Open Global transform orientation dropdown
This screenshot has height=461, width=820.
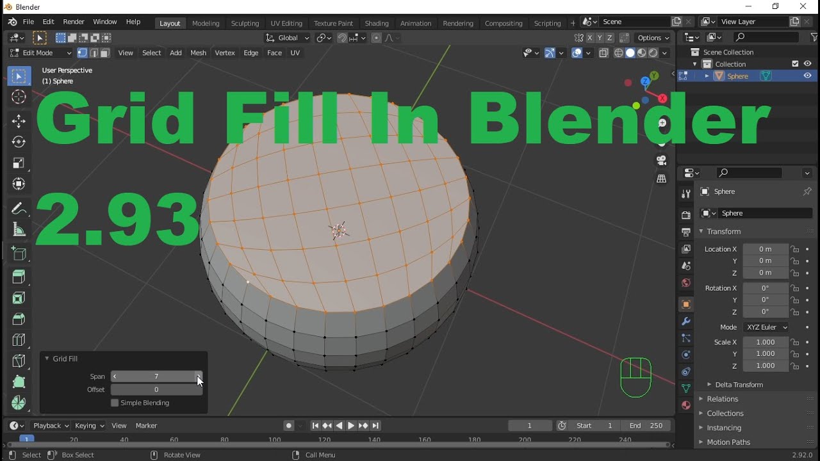pos(287,38)
